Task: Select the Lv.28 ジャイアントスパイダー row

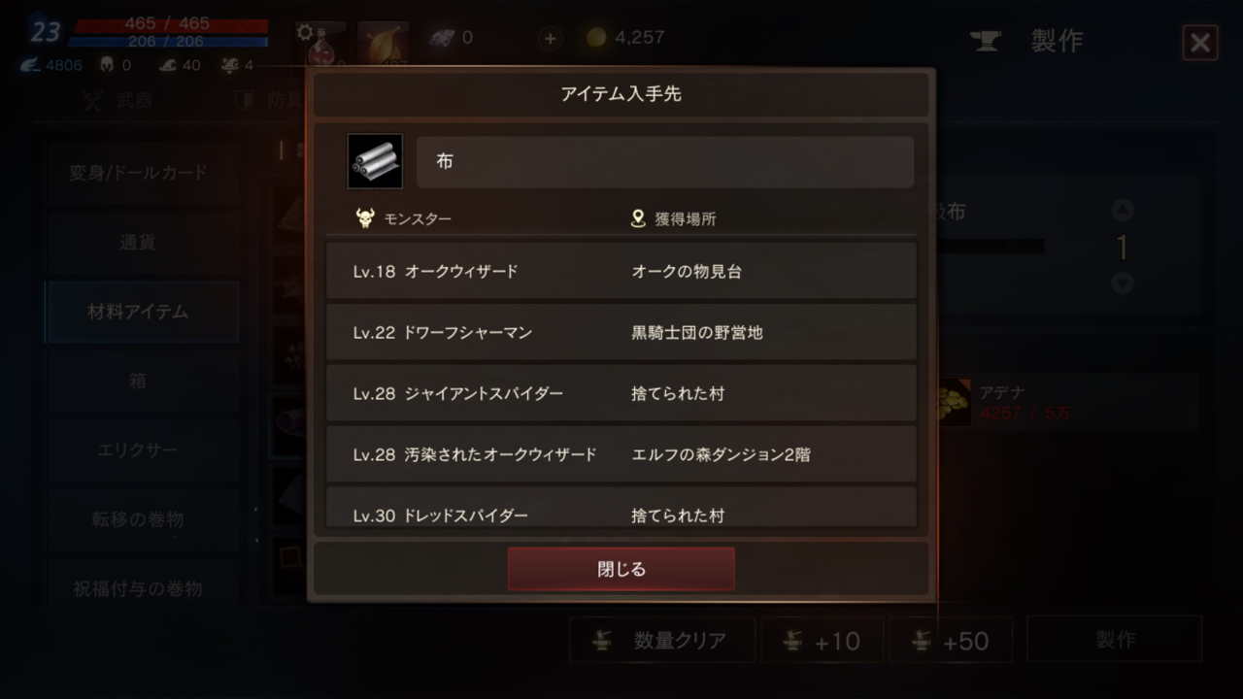Action: (x=621, y=393)
